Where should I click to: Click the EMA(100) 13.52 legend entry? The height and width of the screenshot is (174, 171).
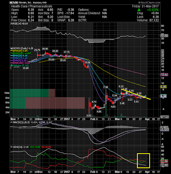(x=20, y=63)
